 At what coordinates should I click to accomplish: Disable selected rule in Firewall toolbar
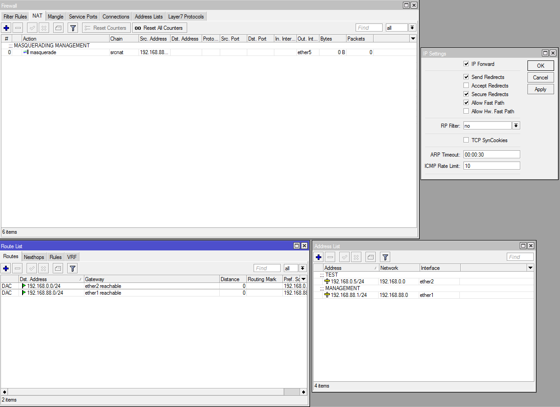(44, 28)
